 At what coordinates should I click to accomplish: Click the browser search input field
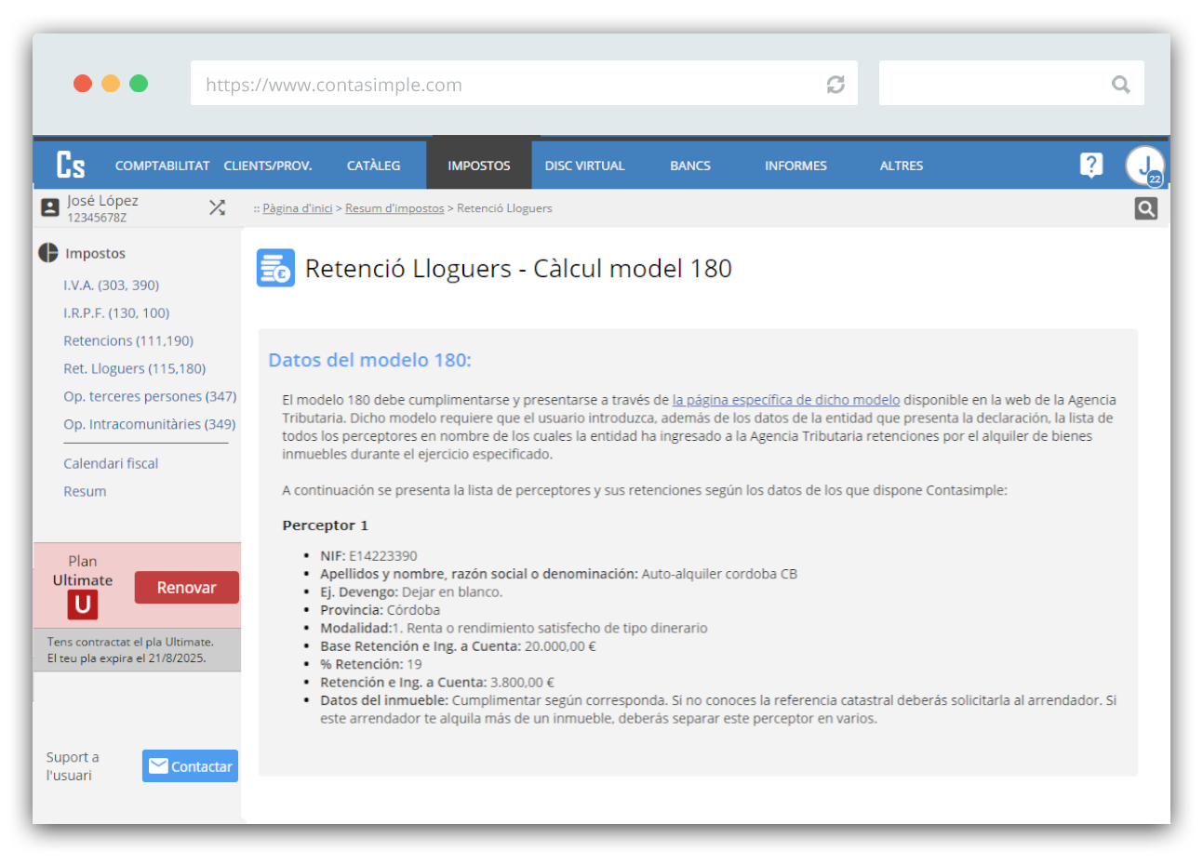coord(1011,84)
